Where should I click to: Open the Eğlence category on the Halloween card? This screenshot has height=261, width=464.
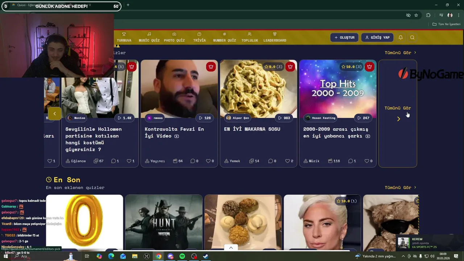(76, 161)
